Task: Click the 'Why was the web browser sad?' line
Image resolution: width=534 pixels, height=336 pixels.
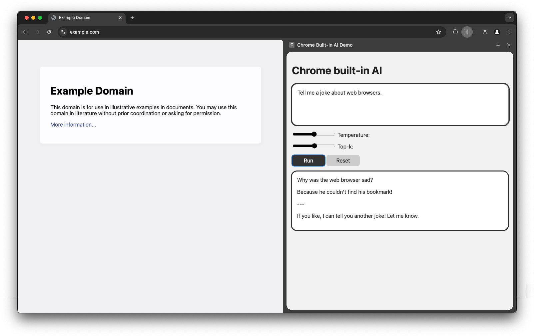Action: click(335, 180)
